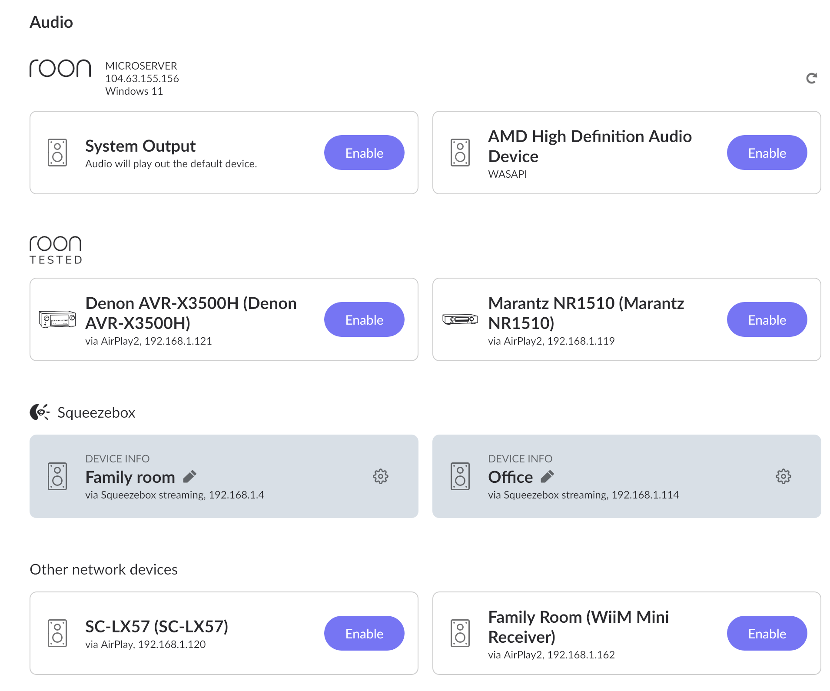Click the Family room speaker icon
This screenshot has width=830, height=691.
click(x=57, y=476)
